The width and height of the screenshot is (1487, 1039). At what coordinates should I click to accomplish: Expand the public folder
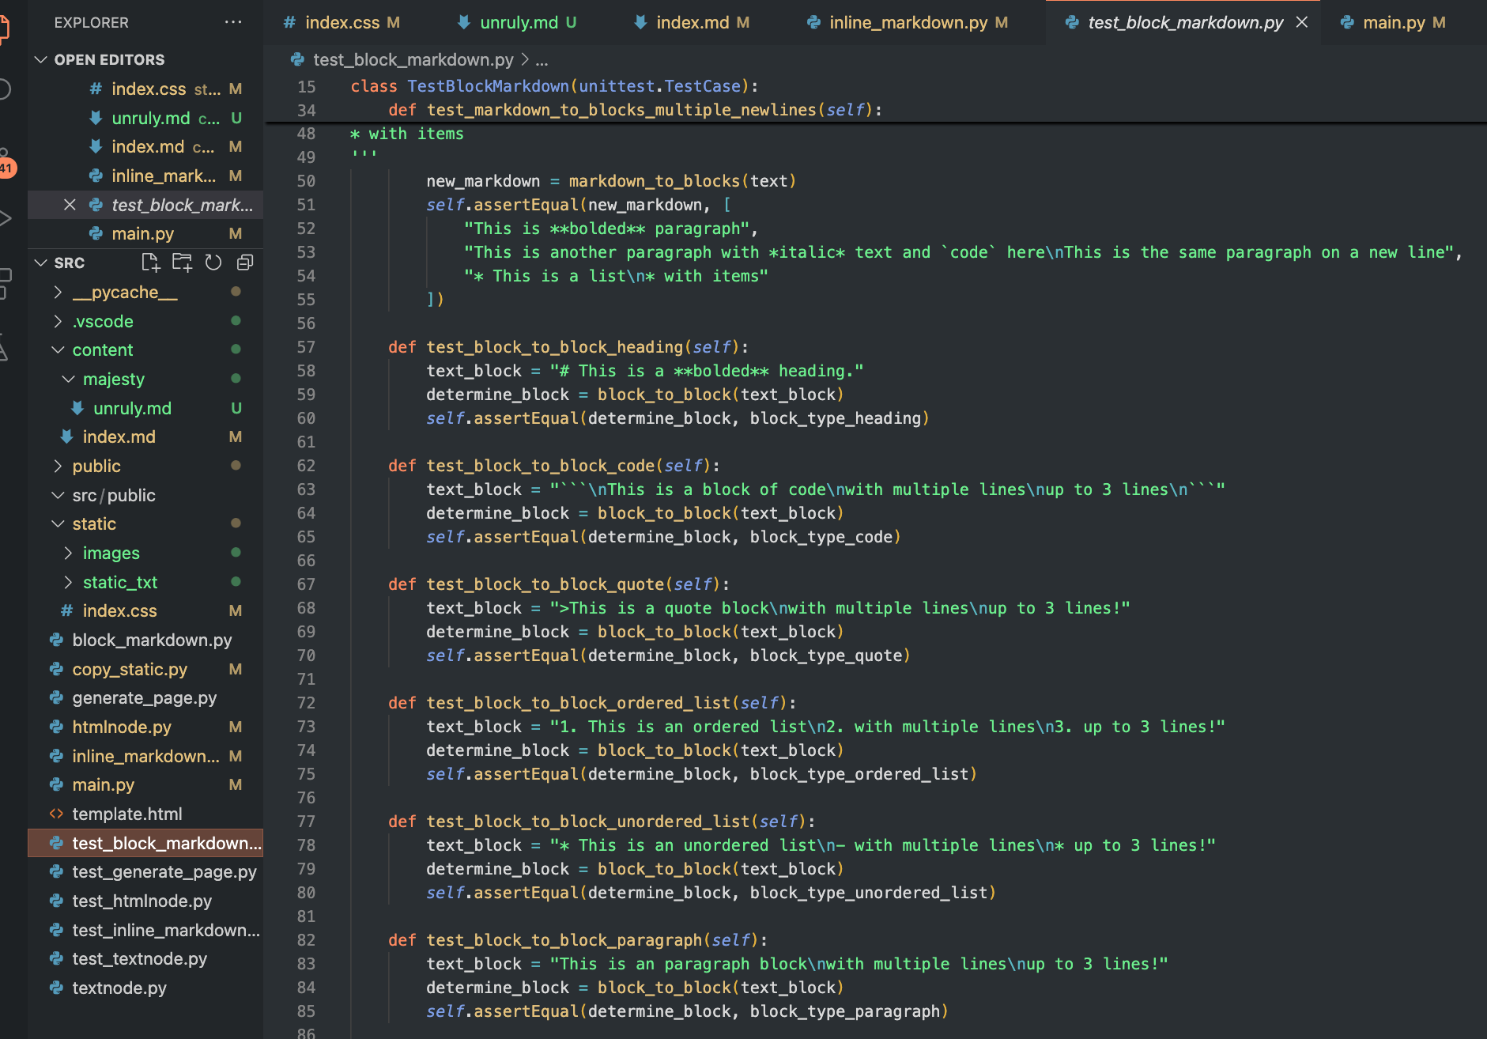point(58,466)
